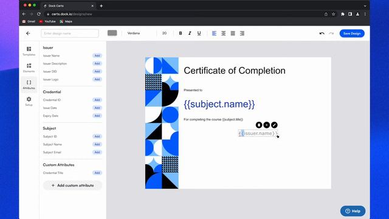Add the Issuer Name attribute

coord(97,55)
